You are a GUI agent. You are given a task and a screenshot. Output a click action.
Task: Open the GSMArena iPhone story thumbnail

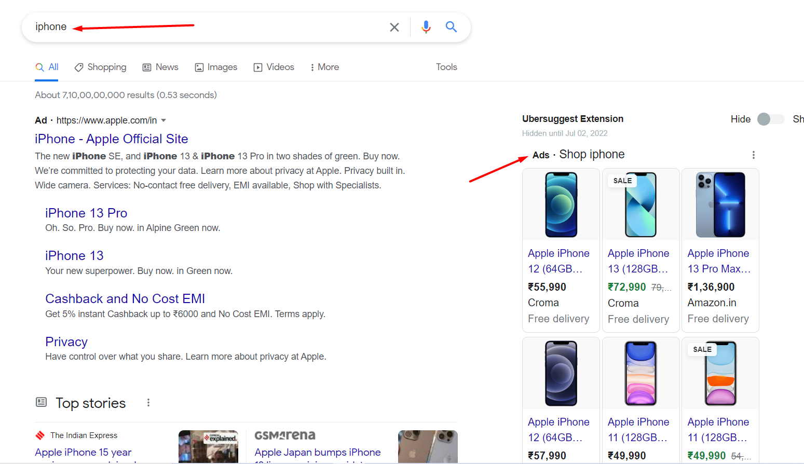coord(428,446)
